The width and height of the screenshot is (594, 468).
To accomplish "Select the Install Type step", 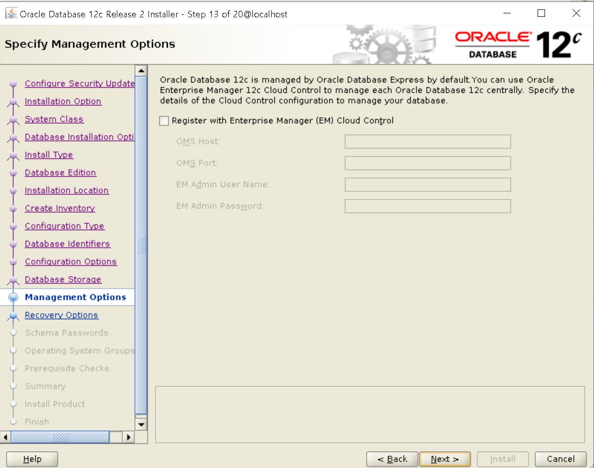I will click(x=49, y=155).
